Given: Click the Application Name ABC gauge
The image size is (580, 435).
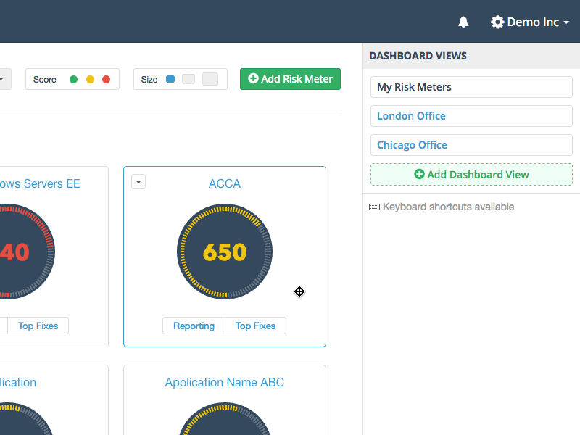Looking at the screenshot, I should coord(225,419).
